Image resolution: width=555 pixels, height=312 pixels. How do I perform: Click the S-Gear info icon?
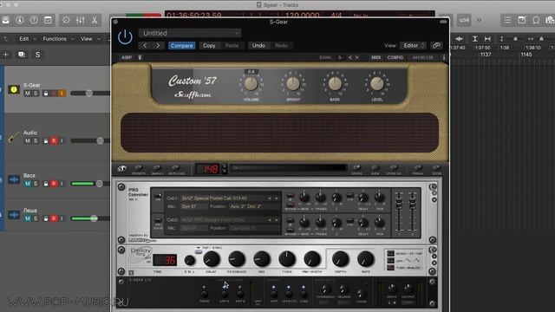coord(444,57)
